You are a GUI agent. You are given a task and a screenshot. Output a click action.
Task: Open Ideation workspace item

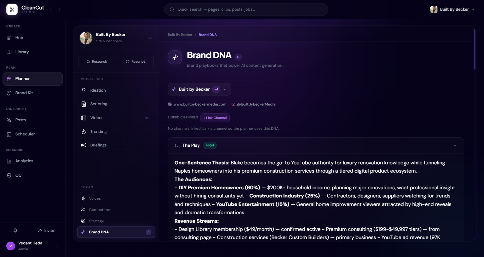pyautogui.click(x=116, y=90)
